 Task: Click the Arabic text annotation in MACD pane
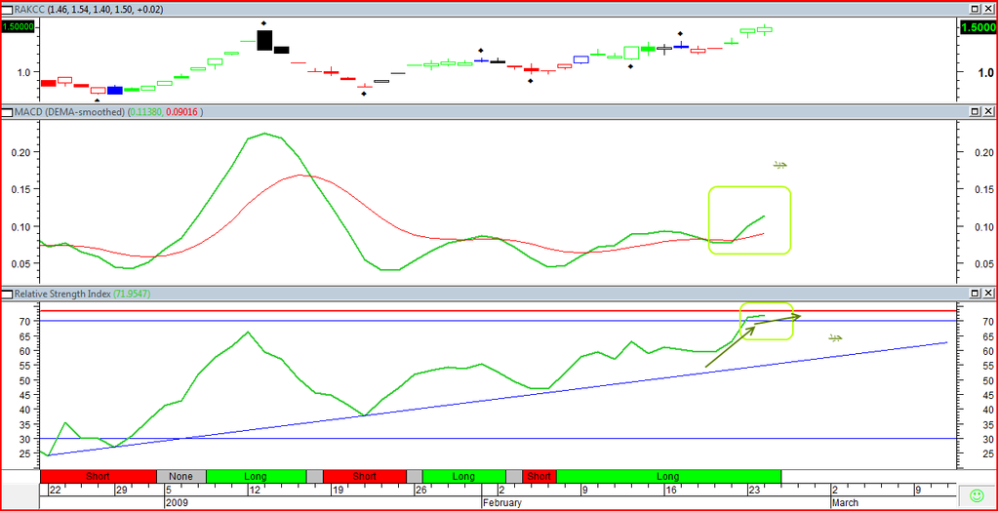pyautogui.click(x=779, y=165)
